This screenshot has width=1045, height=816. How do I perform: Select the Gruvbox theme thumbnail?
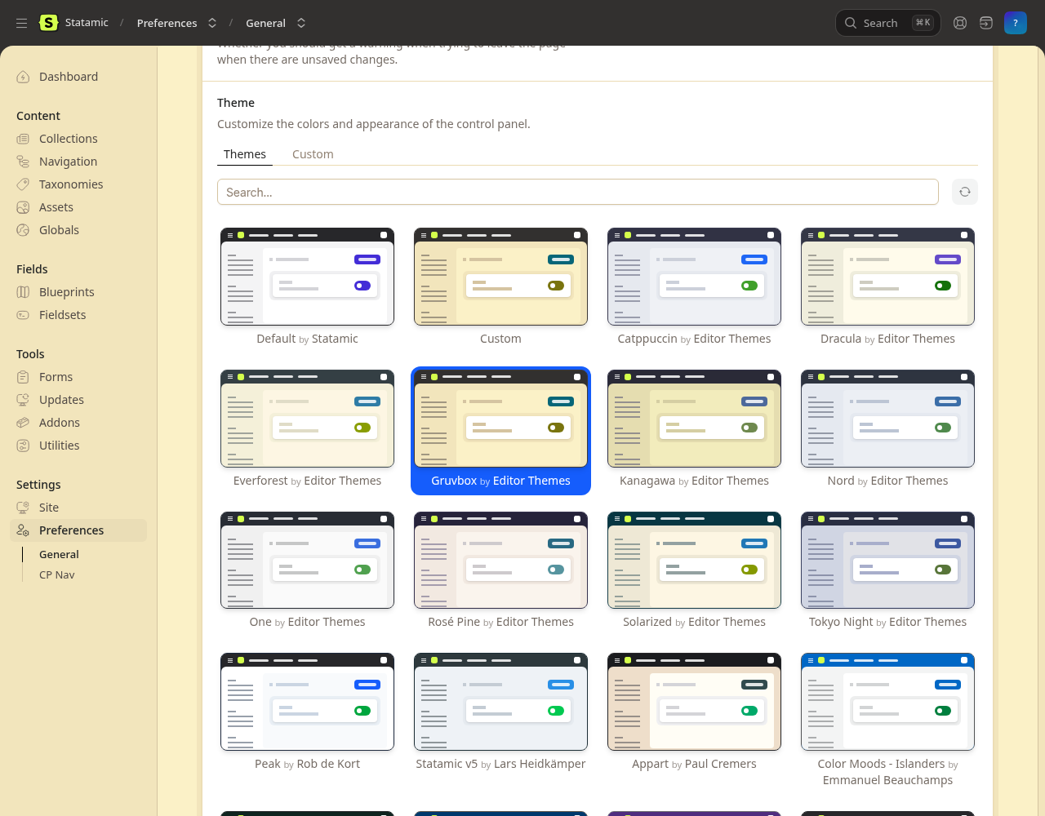tap(500, 419)
